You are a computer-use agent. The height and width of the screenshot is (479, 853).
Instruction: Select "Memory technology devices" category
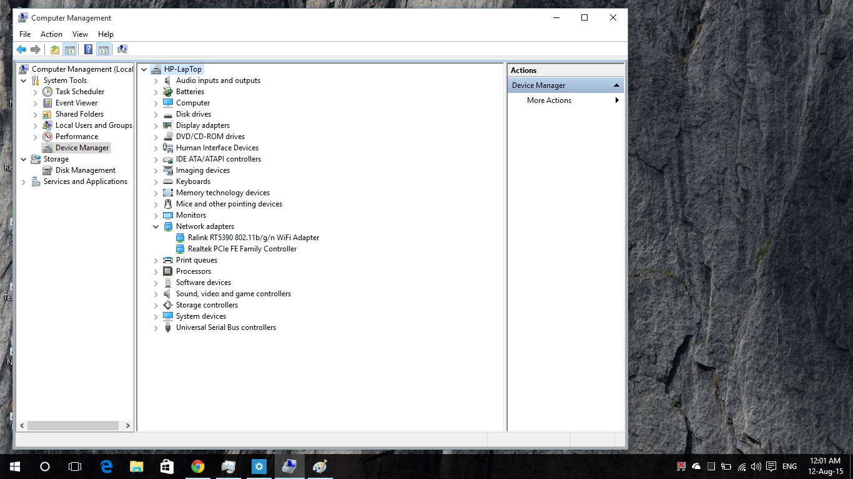point(223,193)
